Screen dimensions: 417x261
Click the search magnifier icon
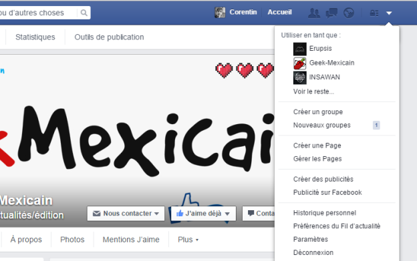[84, 13]
